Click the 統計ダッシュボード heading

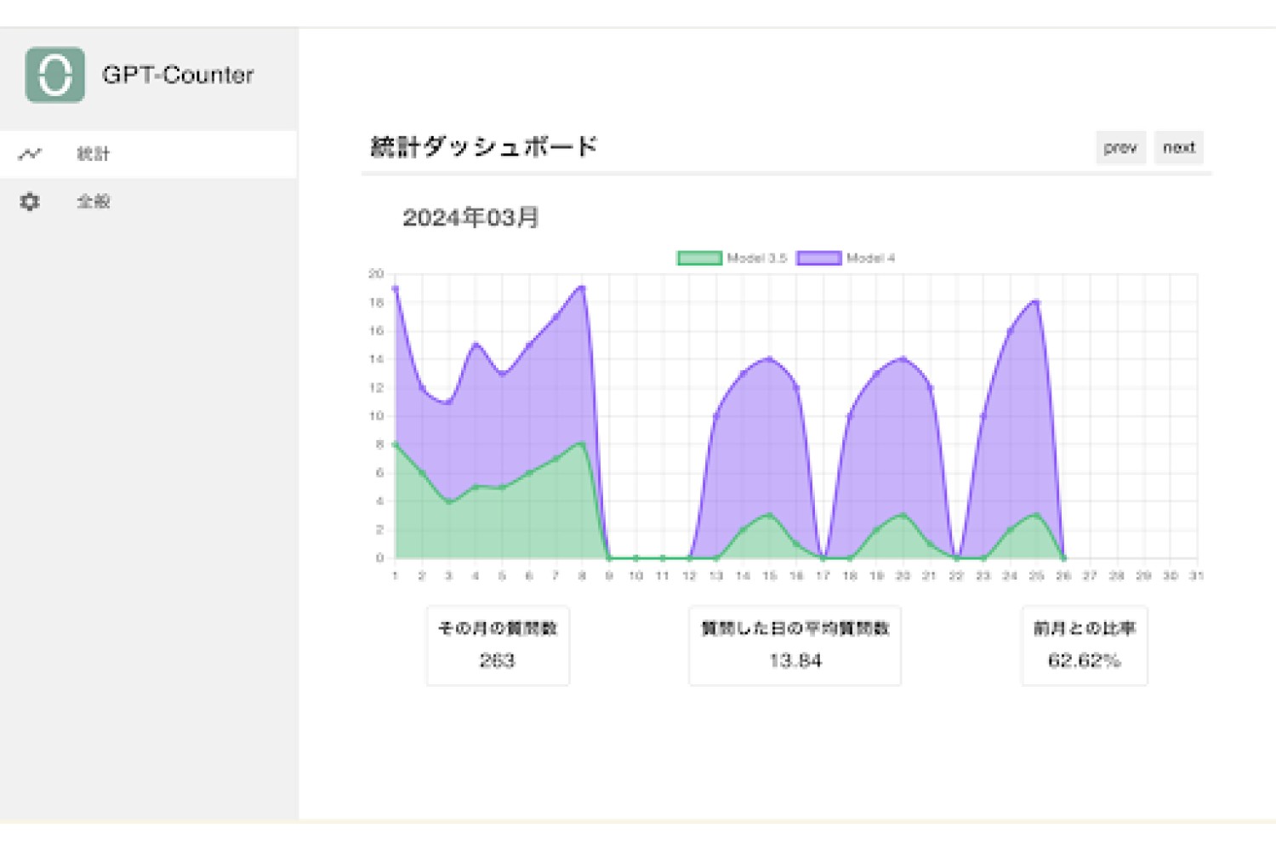pyautogui.click(x=484, y=146)
